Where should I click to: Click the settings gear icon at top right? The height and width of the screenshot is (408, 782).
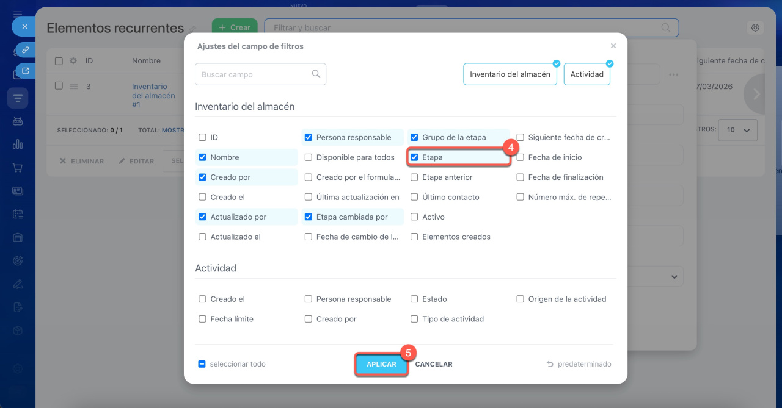pyautogui.click(x=756, y=28)
